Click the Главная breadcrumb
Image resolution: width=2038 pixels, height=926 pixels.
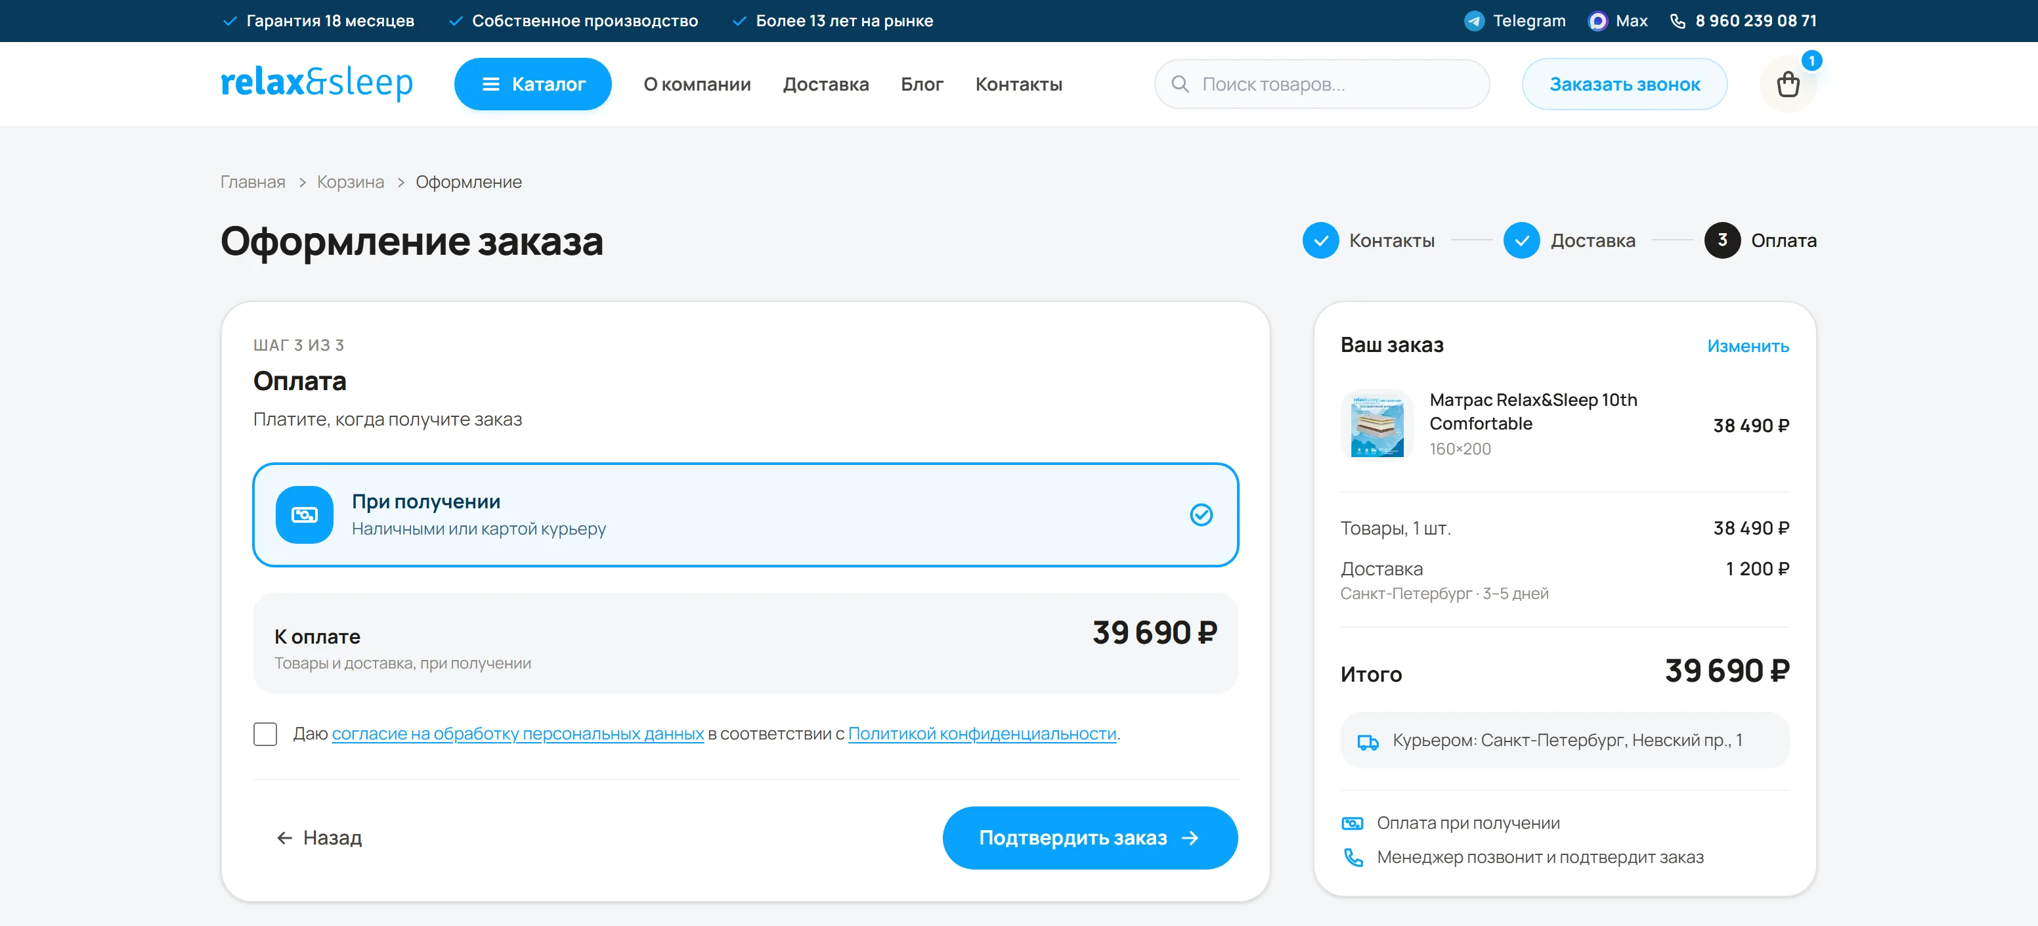click(x=252, y=182)
